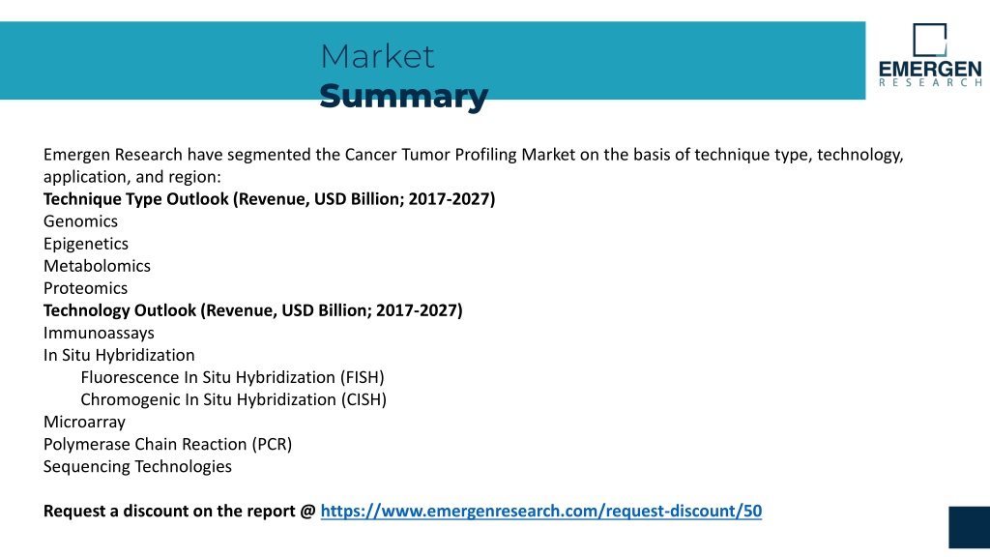The height and width of the screenshot is (557, 990).
Task: Click the 'Technology Outlook' heading line
Action: (x=252, y=310)
